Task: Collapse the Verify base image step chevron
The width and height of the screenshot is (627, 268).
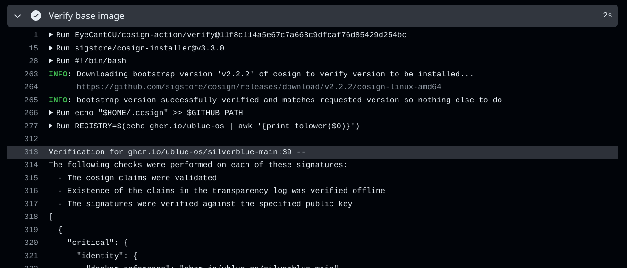Action: point(17,16)
